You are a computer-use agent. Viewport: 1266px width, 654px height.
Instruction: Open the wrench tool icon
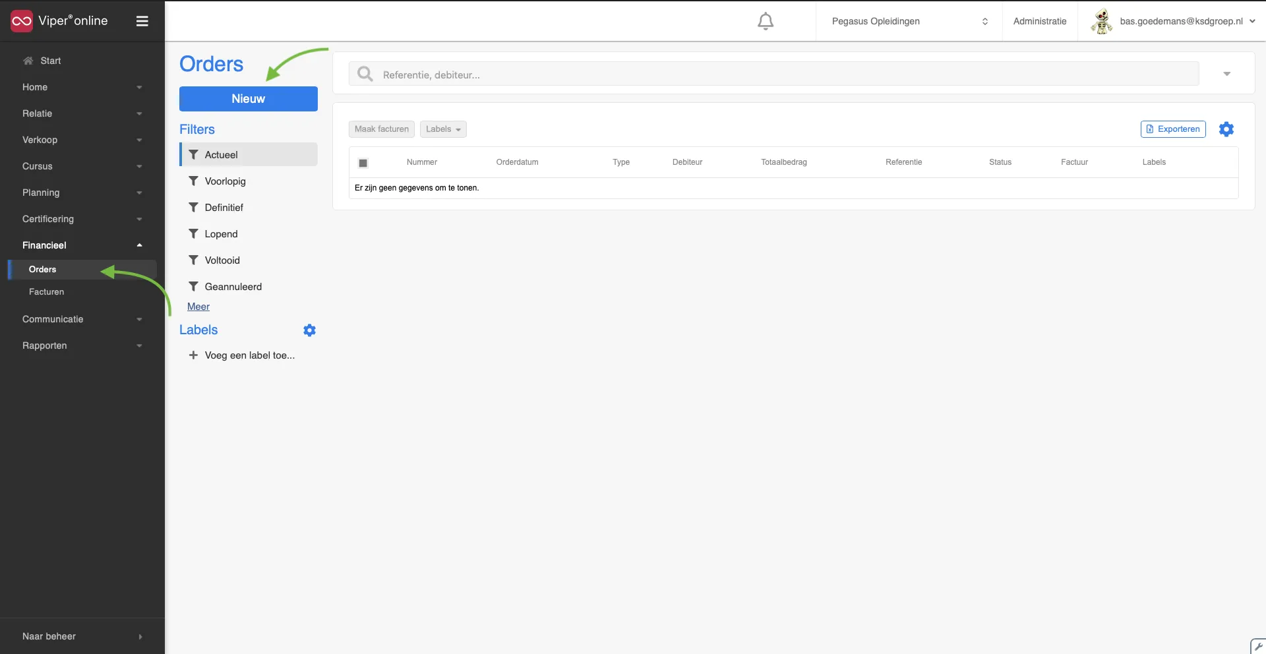(1258, 646)
